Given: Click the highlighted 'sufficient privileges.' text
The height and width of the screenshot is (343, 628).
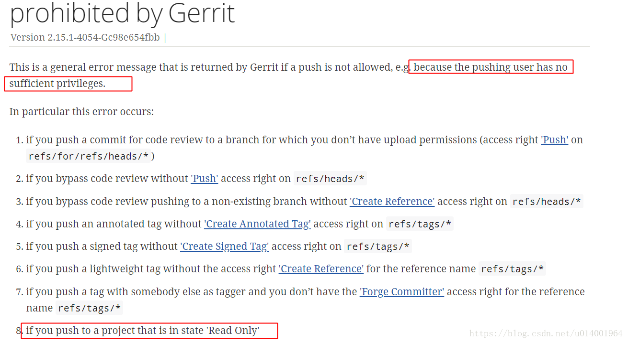Looking at the screenshot, I should pyautogui.click(x=57, y=84).
